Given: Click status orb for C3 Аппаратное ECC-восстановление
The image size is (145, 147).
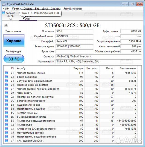Looking at the screenshot, I should click(x=6, y=128).
